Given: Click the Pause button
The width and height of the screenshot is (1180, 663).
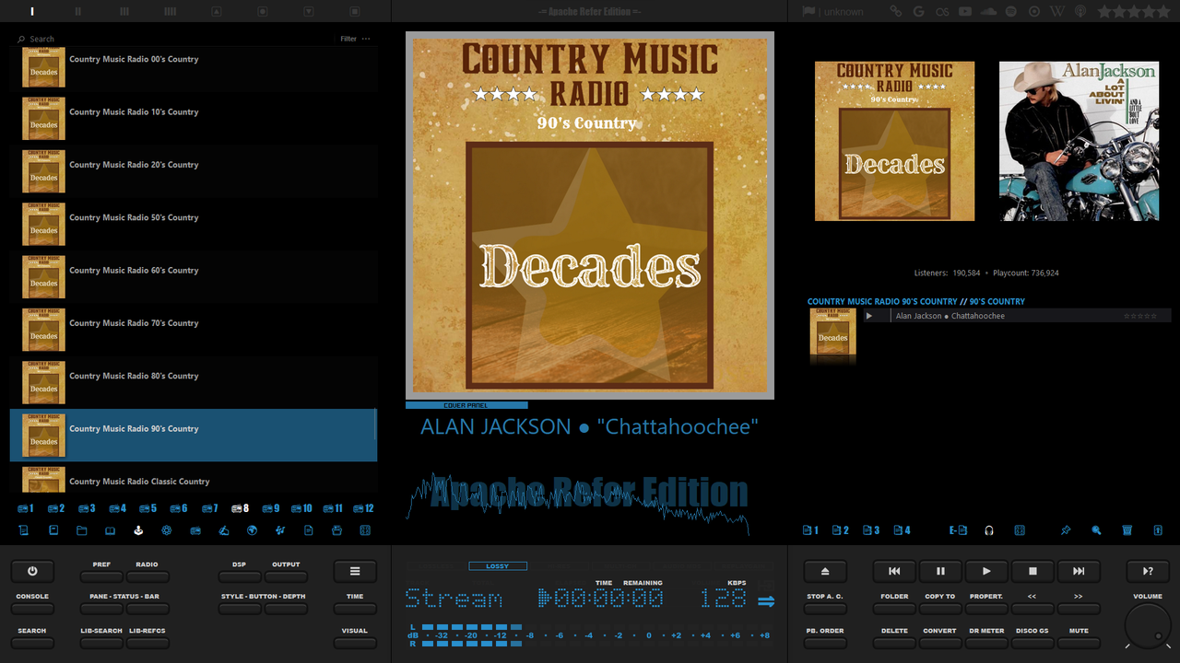Looking at the screenshot, I should pyautogui.click(x=940, y=571).
